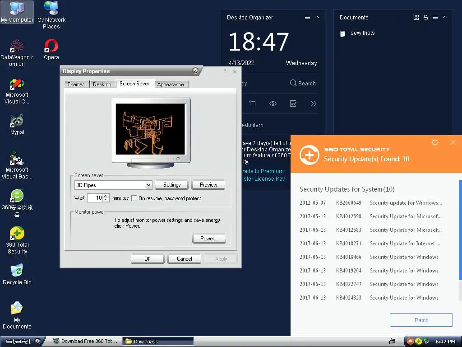Collapse the Desktop Organizer panel
Image resolution: width=462 pixels, height=347 pixels.
point(317,18)
